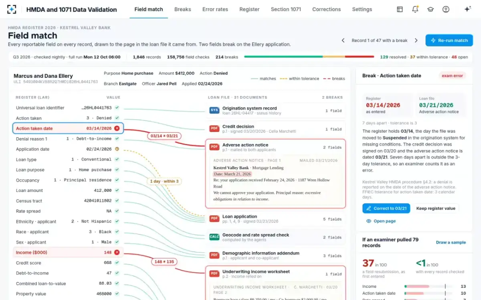The image size is (481, 300).
Task: Open the user account icon
Action: pyautogui.click(x=446, y=9)
